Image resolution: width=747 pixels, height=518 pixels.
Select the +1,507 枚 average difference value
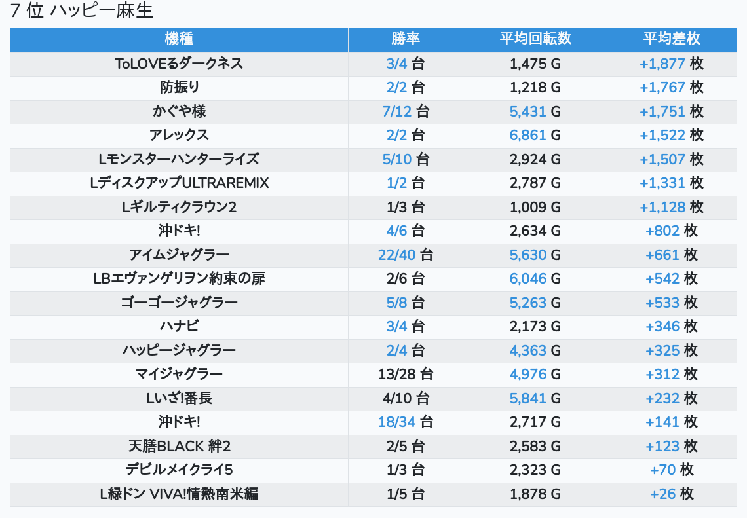point(672,160)
